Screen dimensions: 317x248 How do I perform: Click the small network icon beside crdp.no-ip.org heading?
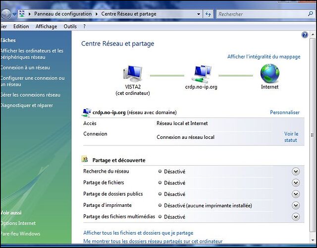pyautogui.click(x=86, y=112)
